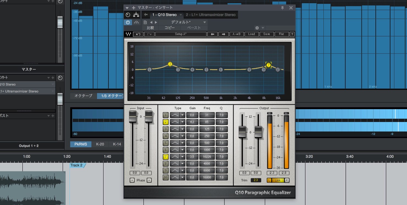This screenshot has width=407, height=205.
Task: Go to the previous preset arrow
Action: click(151, 23)
